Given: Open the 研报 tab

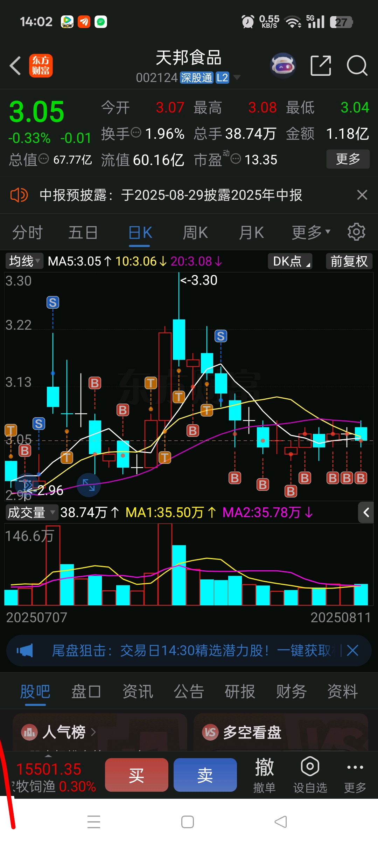Looking at the screenshot, I should click(240, 692).
